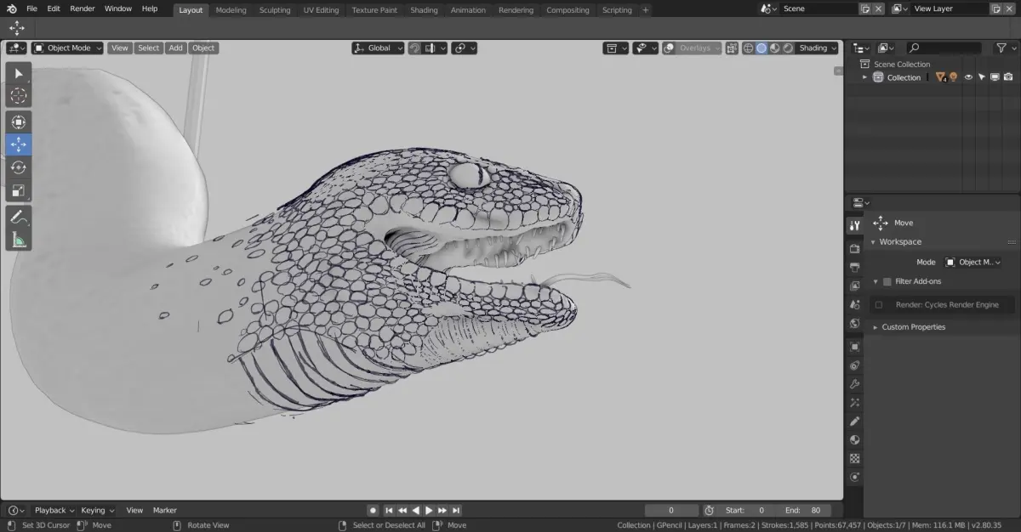This screenshot has width=1021, height=532.
Task: Open the Keying popover in timeline
Action: 97,510
